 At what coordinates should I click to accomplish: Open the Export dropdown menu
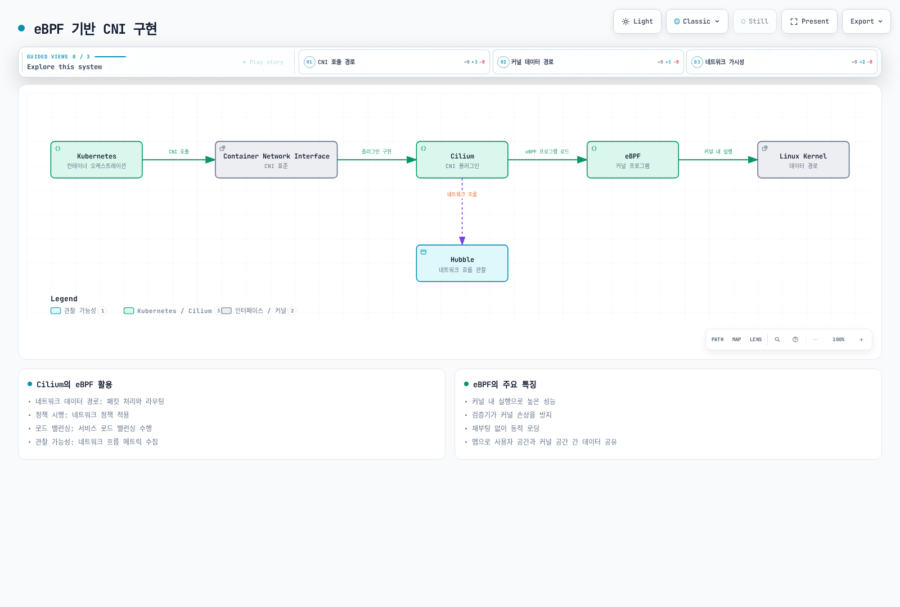pyautogui.click(x=866, y=21)
